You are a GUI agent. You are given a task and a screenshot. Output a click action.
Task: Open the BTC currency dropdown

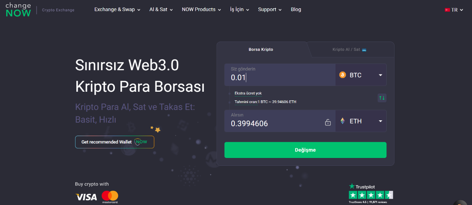click(361, 75)
